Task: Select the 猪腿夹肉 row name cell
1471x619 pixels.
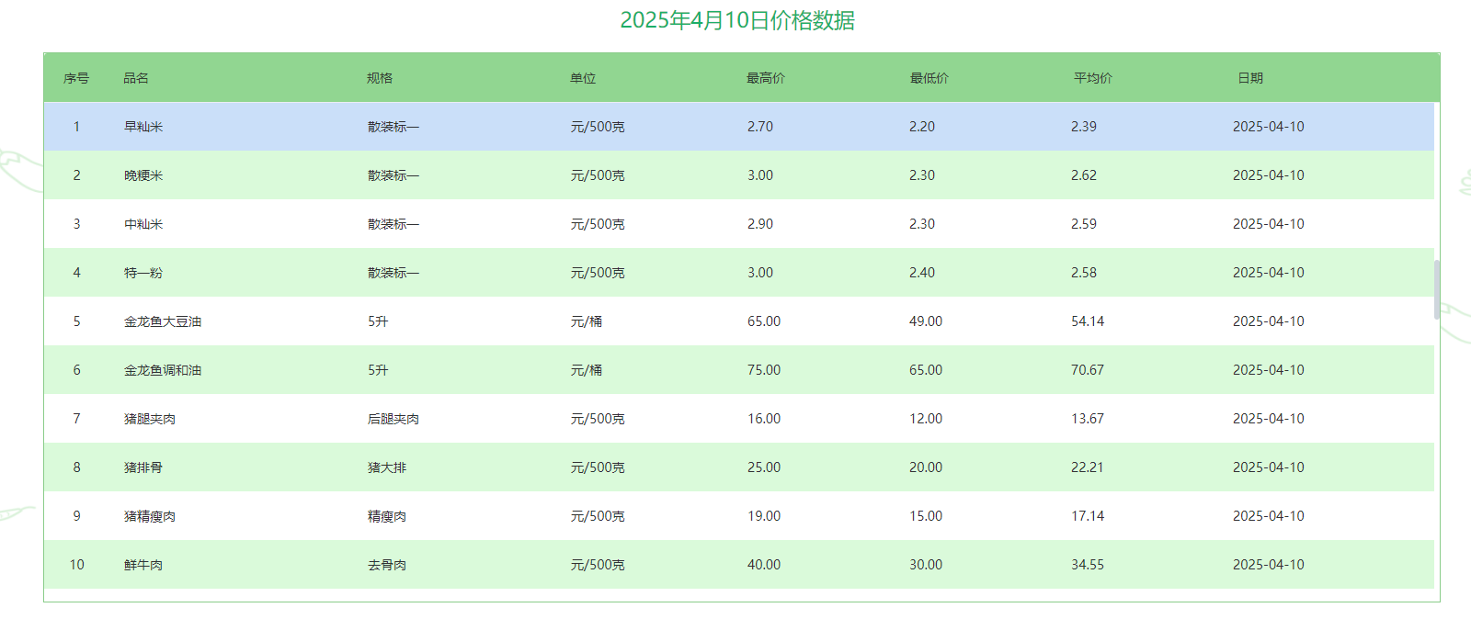Action: coord(150,419)
